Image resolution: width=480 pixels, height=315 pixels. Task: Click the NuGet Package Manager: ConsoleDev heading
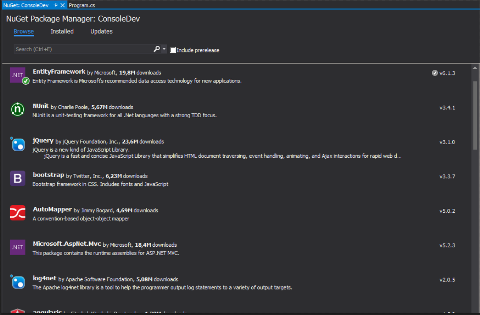pyautogui.click(x=73, y=19)
